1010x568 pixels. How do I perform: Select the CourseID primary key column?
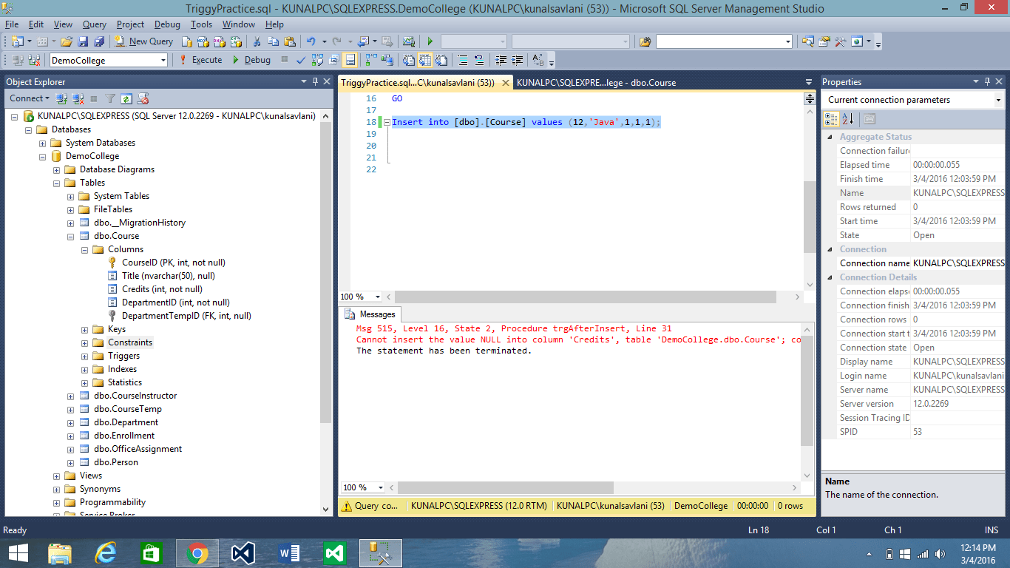[x=174, y=263]
